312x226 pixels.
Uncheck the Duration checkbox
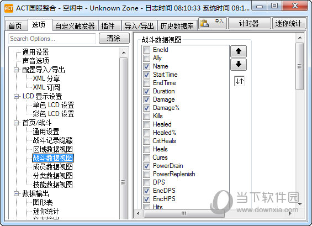pos(146,91)
